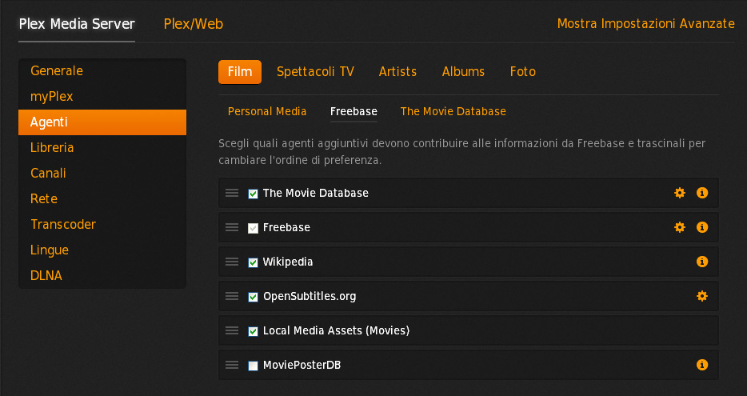This screenshot has height=396, width=747.
Task: Open The Movie Database sub-tab
Action: [x=453, y=111]
